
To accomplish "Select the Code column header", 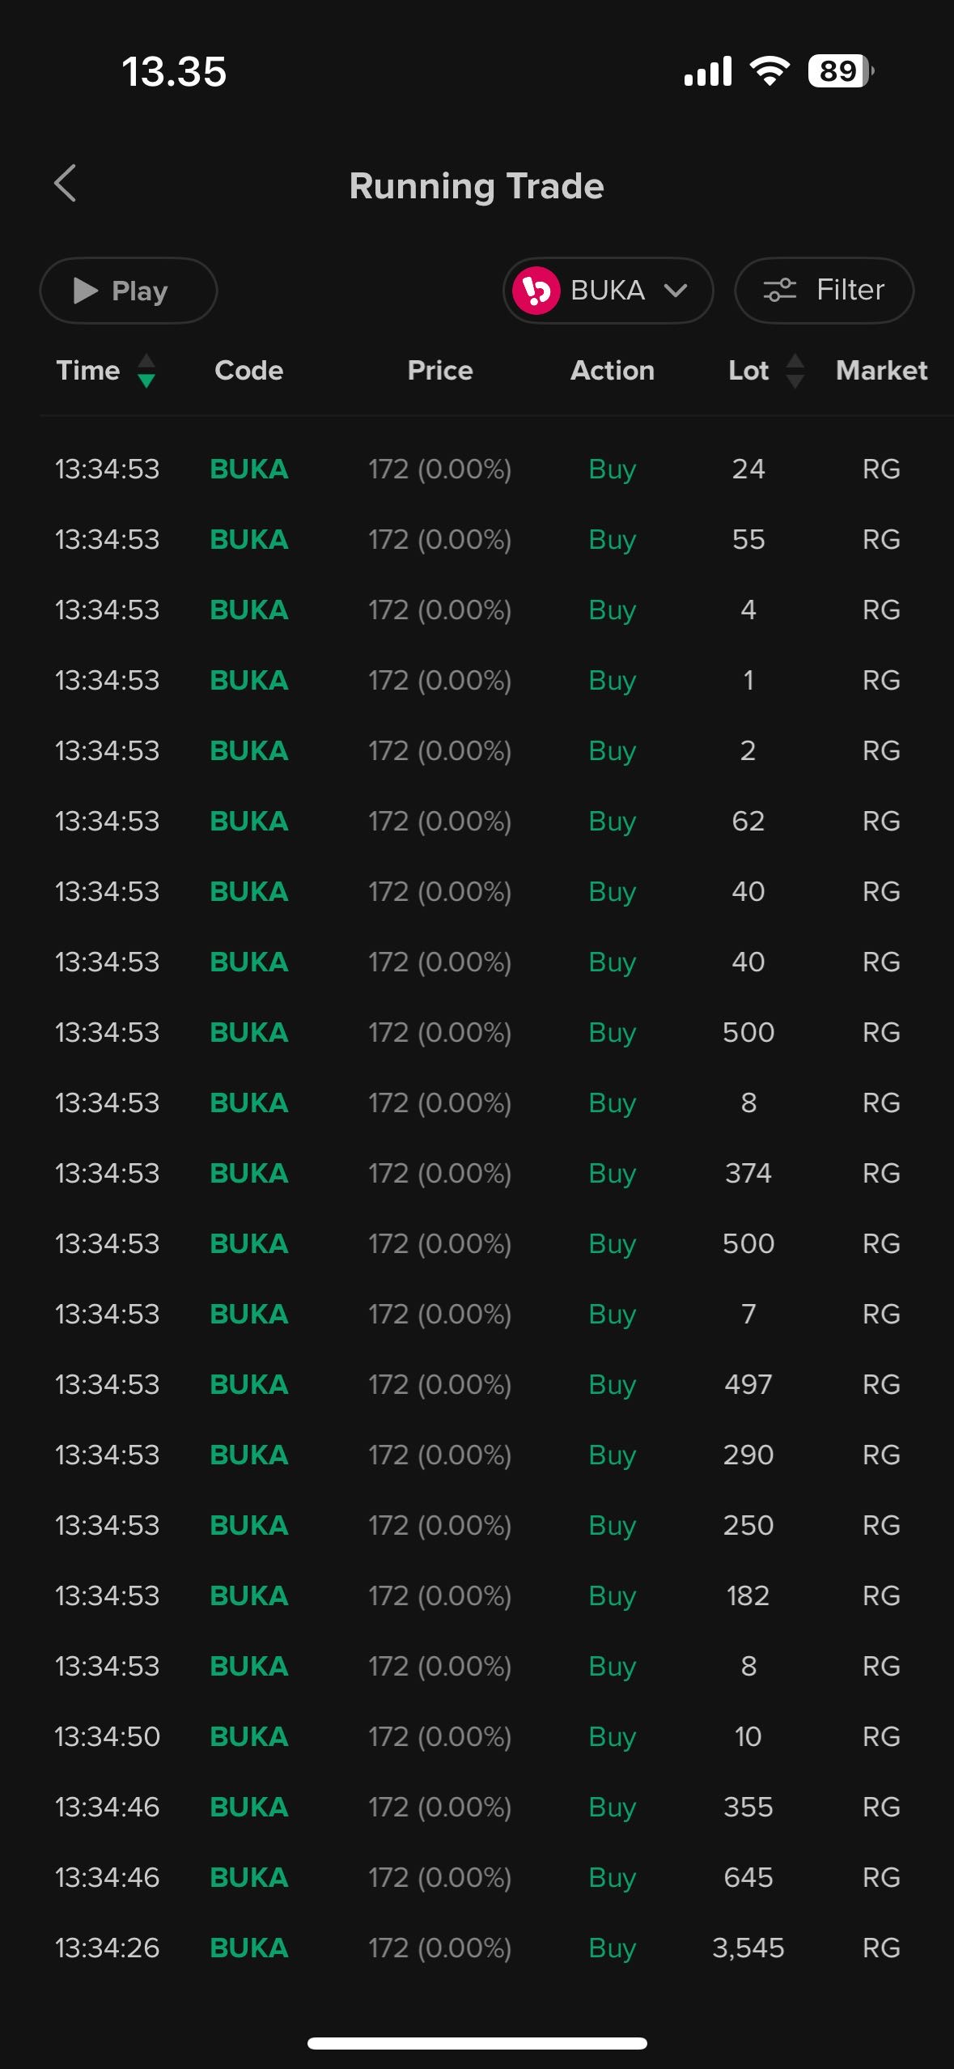I will point(248,371).
